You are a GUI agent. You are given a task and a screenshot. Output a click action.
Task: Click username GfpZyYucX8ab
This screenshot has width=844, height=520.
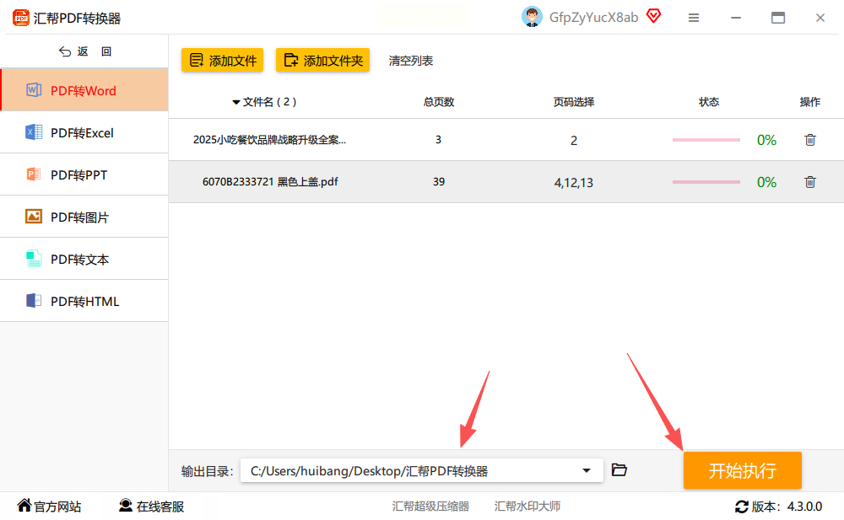[593, 18]
